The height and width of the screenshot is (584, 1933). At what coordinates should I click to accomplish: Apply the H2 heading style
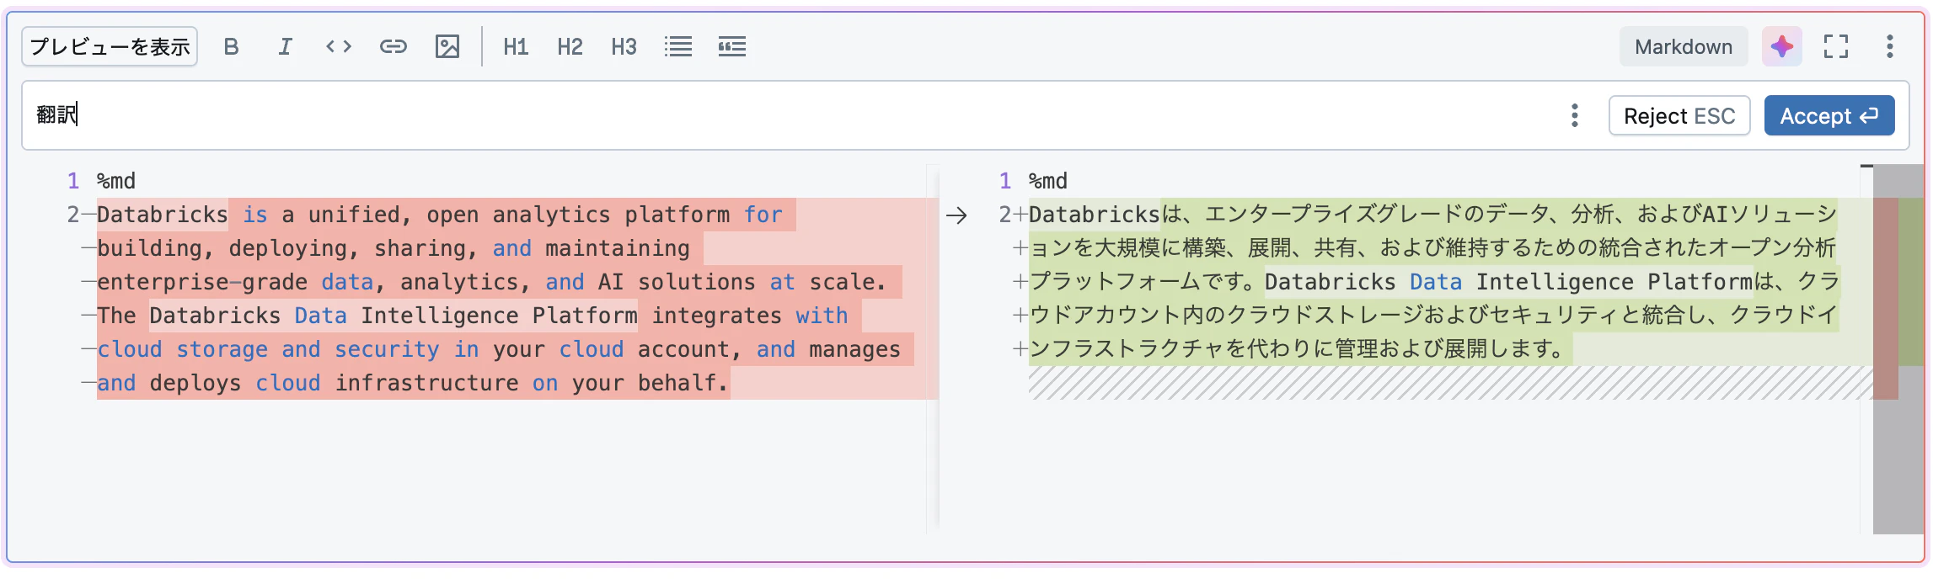(570, 46)
